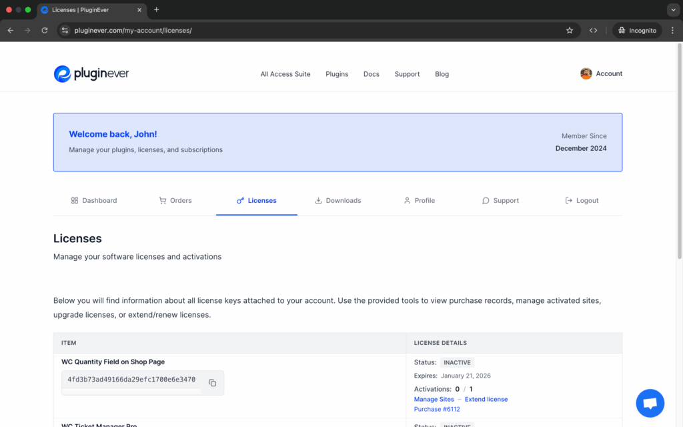Viewport: 683px width, 427px height.
Task: Log out using the Logout tab
Action: click(582, 200)
